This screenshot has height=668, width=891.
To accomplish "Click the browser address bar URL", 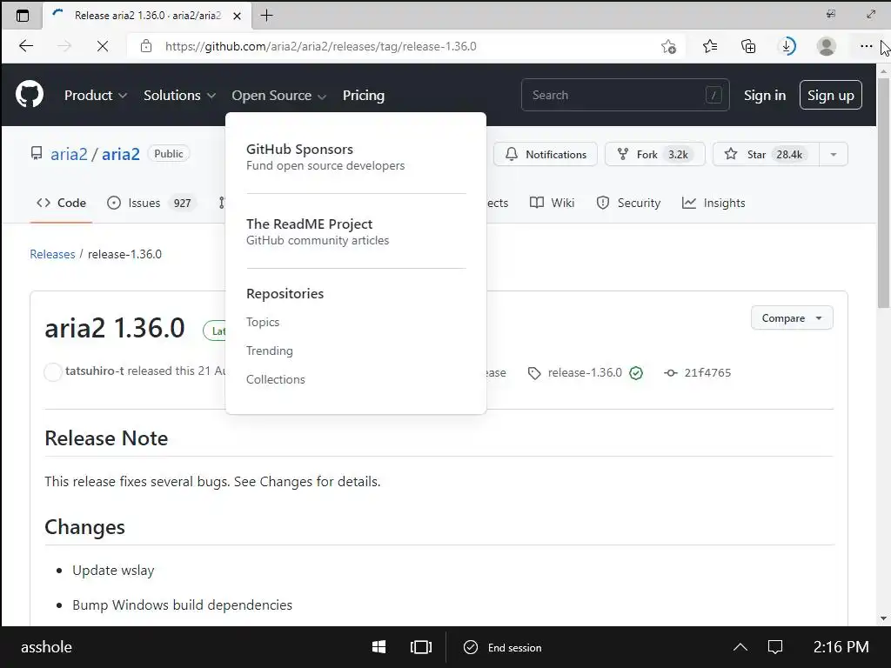I will click(320, 46).
